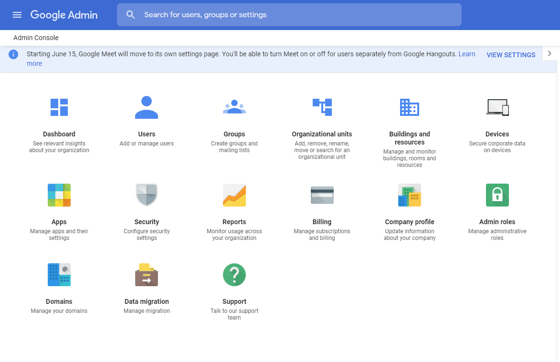
Task: Expand the notification banner with the chevron
Action: click(x=549, y=53)
